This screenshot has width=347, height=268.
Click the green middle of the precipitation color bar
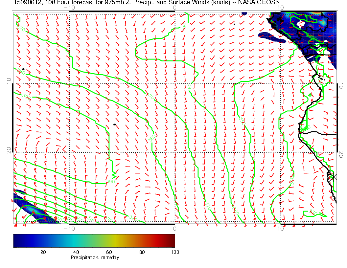tap(94, 241)
